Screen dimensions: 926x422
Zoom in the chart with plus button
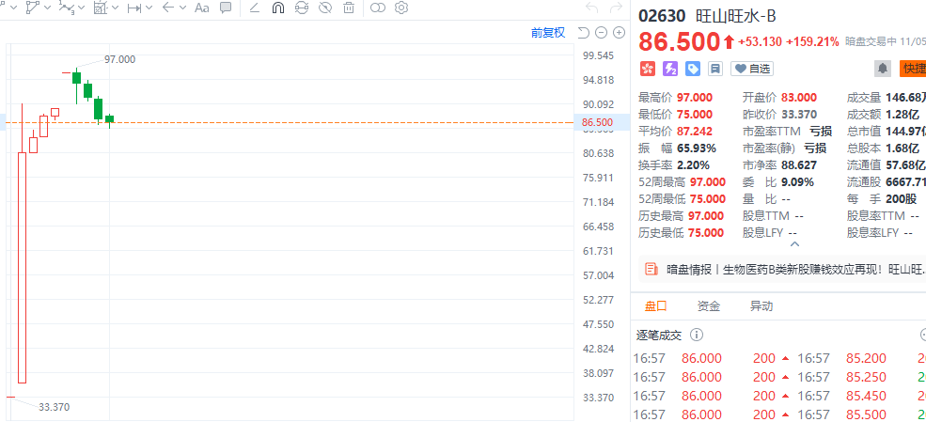click(619, 33)
